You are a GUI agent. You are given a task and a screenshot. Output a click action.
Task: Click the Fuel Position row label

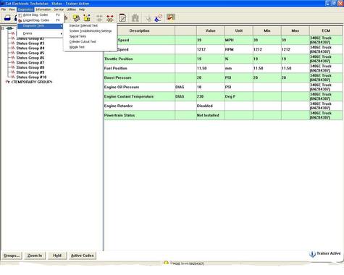tap(116, 68)
